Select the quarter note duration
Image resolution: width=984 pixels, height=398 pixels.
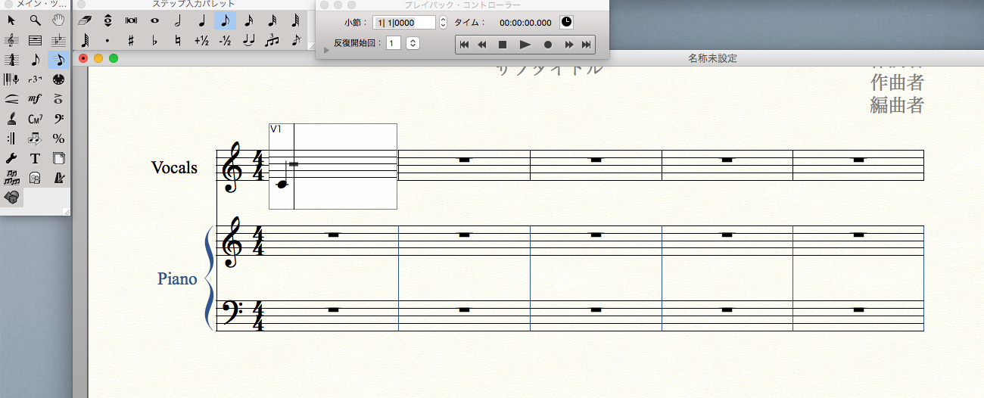pos(201,20)
